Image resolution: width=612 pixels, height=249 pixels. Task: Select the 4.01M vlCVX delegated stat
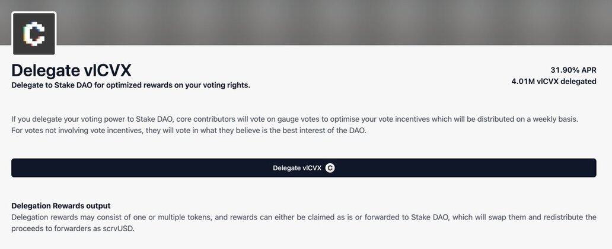coord(553,82)
